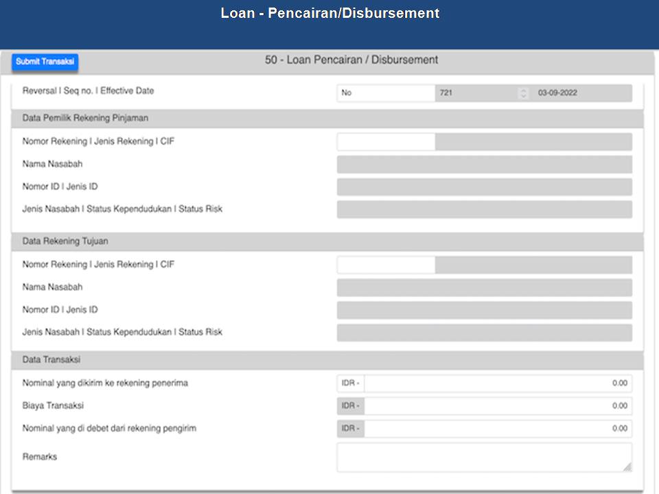Select loan owner Nomor ID field
Image resolution: width=659 pixels, height=494 pixels.
(484, 187)
